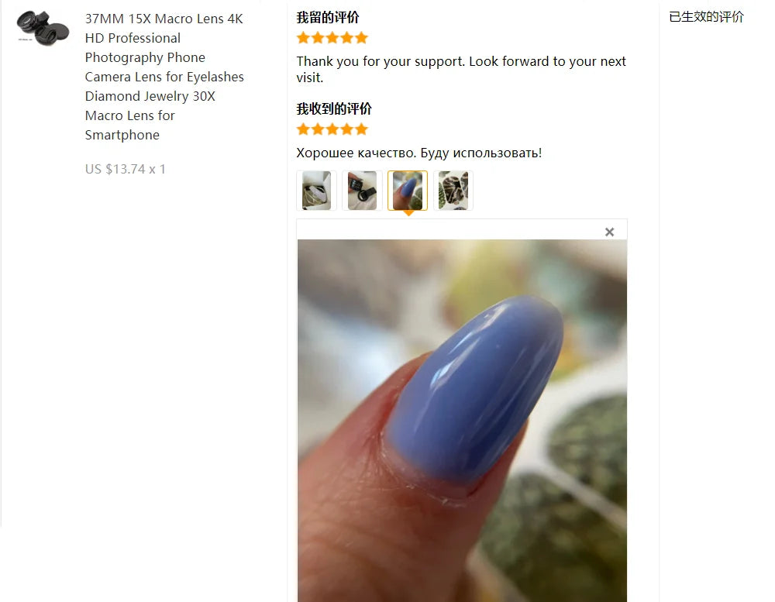775x602 pixels.
Task: Click third star under 我收到的评价
Action: pyautogui.click(x=332, y=129)
